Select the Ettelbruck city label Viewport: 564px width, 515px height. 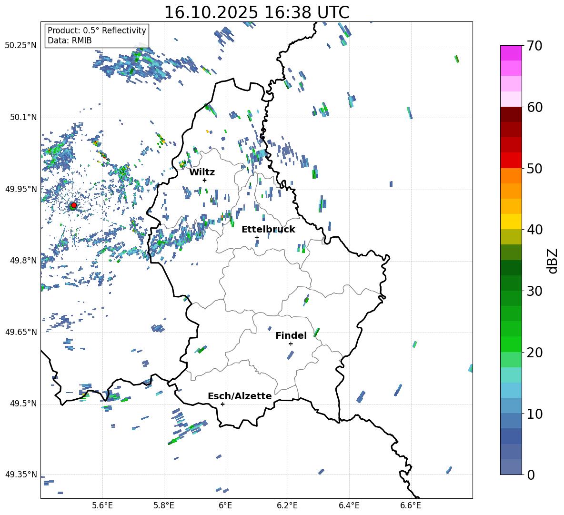click(268, 229)
